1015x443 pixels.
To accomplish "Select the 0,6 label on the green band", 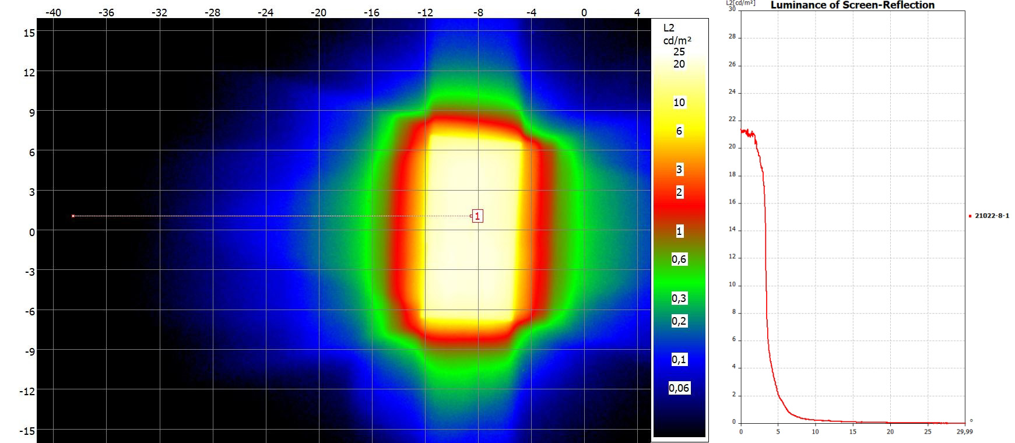I will 679,259.
